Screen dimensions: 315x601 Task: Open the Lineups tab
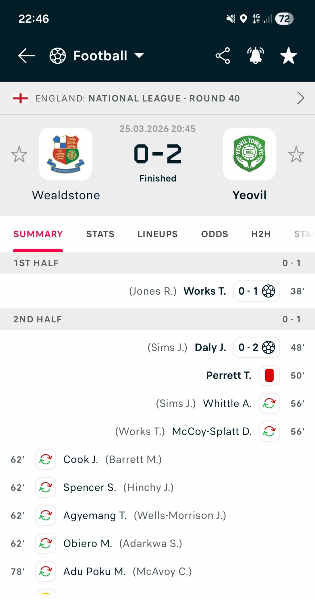tap(157, 234)
